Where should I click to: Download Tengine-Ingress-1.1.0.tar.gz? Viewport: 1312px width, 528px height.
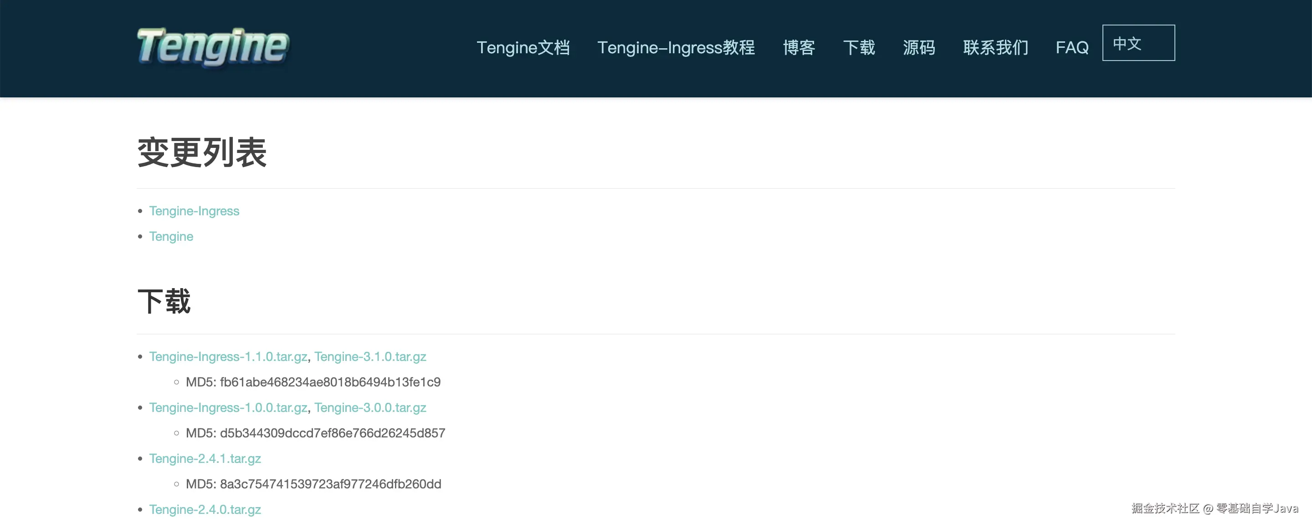pos(228,356)
